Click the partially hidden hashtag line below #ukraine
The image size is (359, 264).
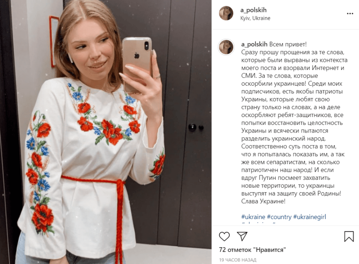tap(258, 223)
